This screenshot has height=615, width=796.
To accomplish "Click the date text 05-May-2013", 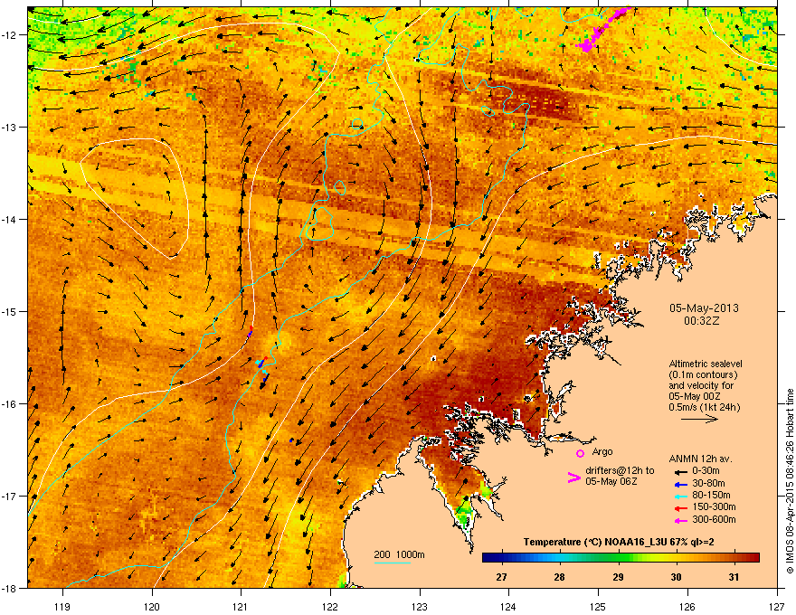I will (x=704, y=308).
